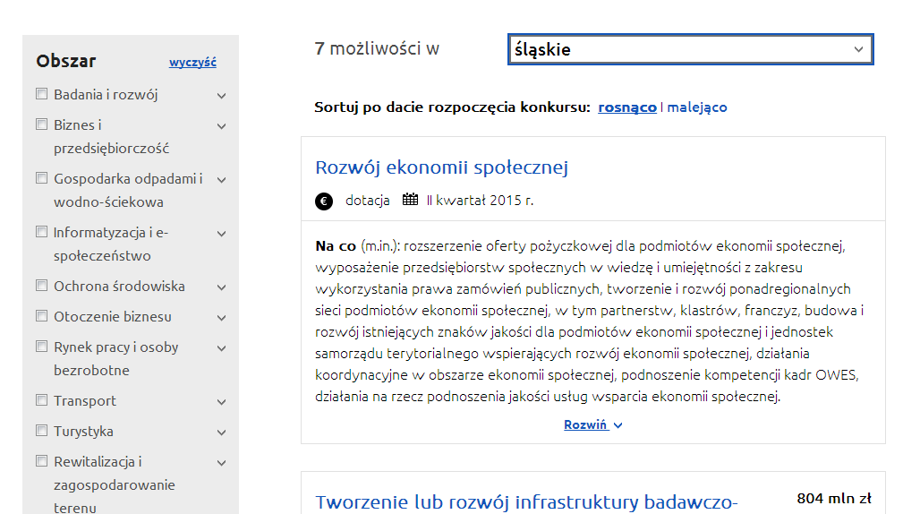
Task: Expand the Transport category chevron
Action: click(222, 402)
